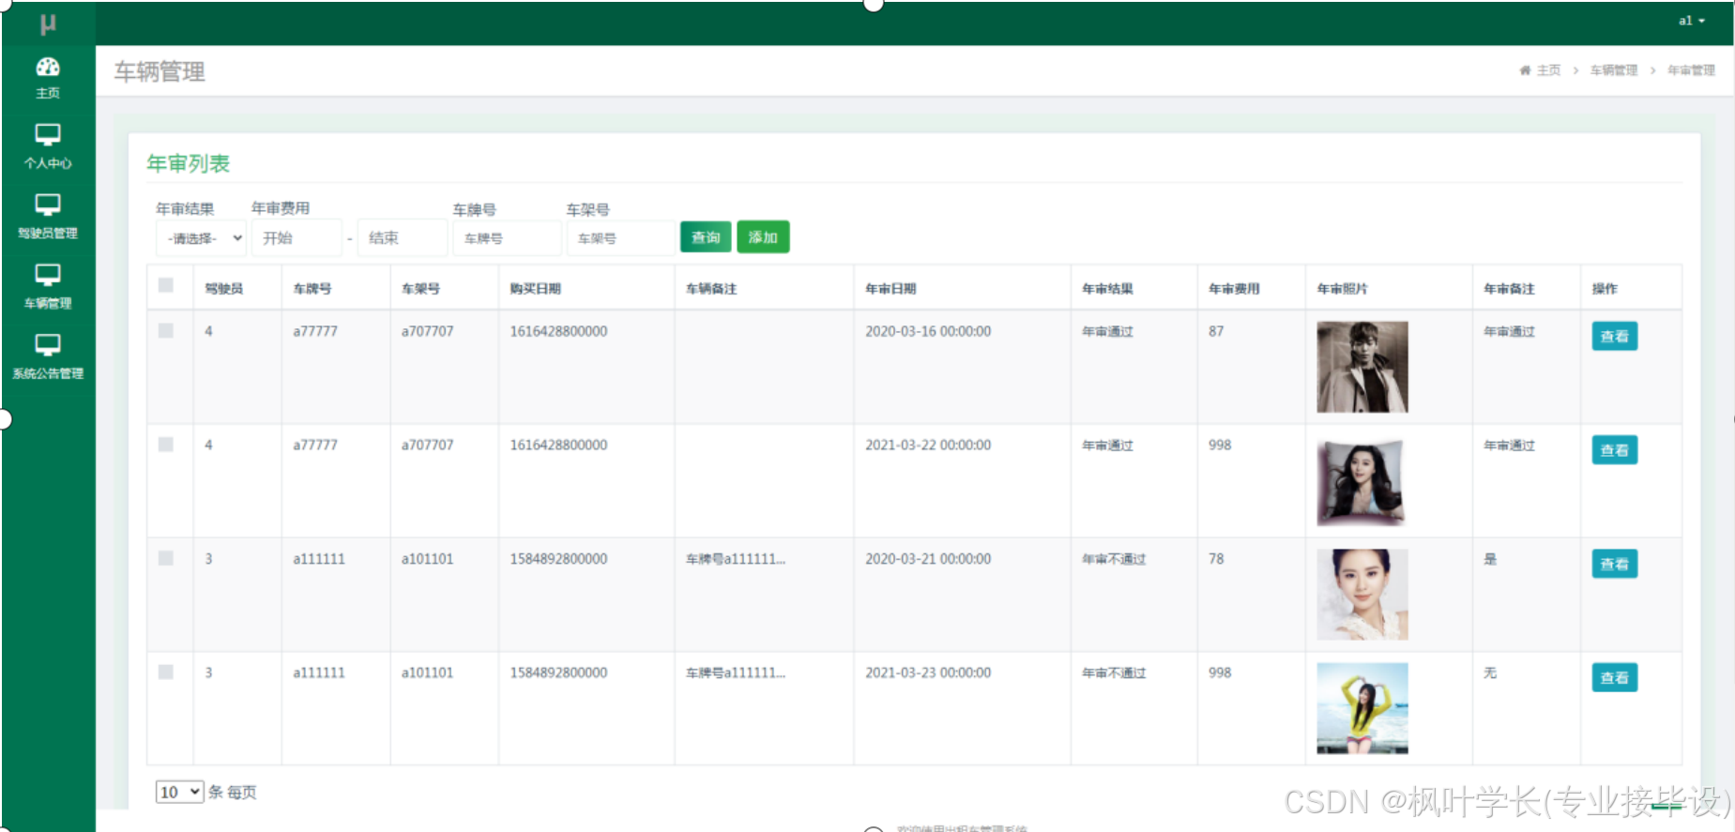Click 查看 for the 2020-03-21 row
Screen dimensions: 1735x832
(1614, 564)
